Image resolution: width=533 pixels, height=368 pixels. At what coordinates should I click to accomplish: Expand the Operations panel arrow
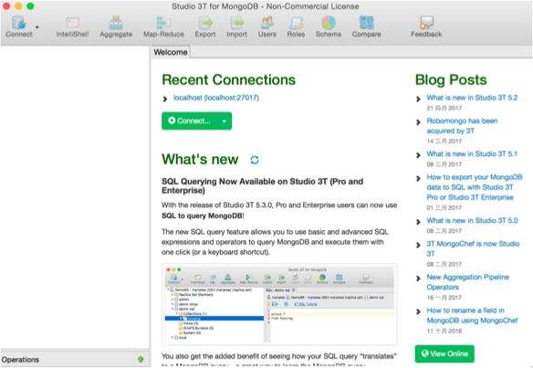pyautogui.click(x=141, y=359)
